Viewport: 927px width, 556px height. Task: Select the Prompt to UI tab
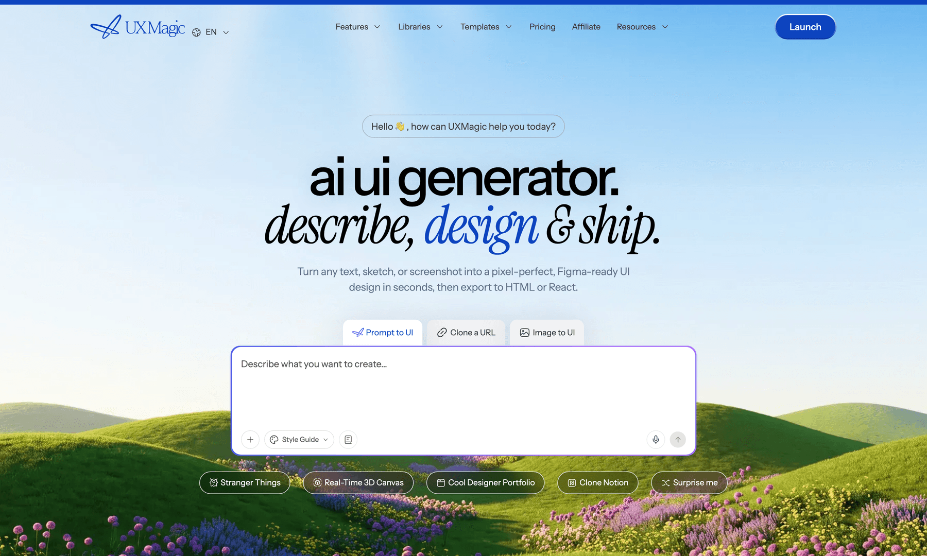[x=383, y=333]
